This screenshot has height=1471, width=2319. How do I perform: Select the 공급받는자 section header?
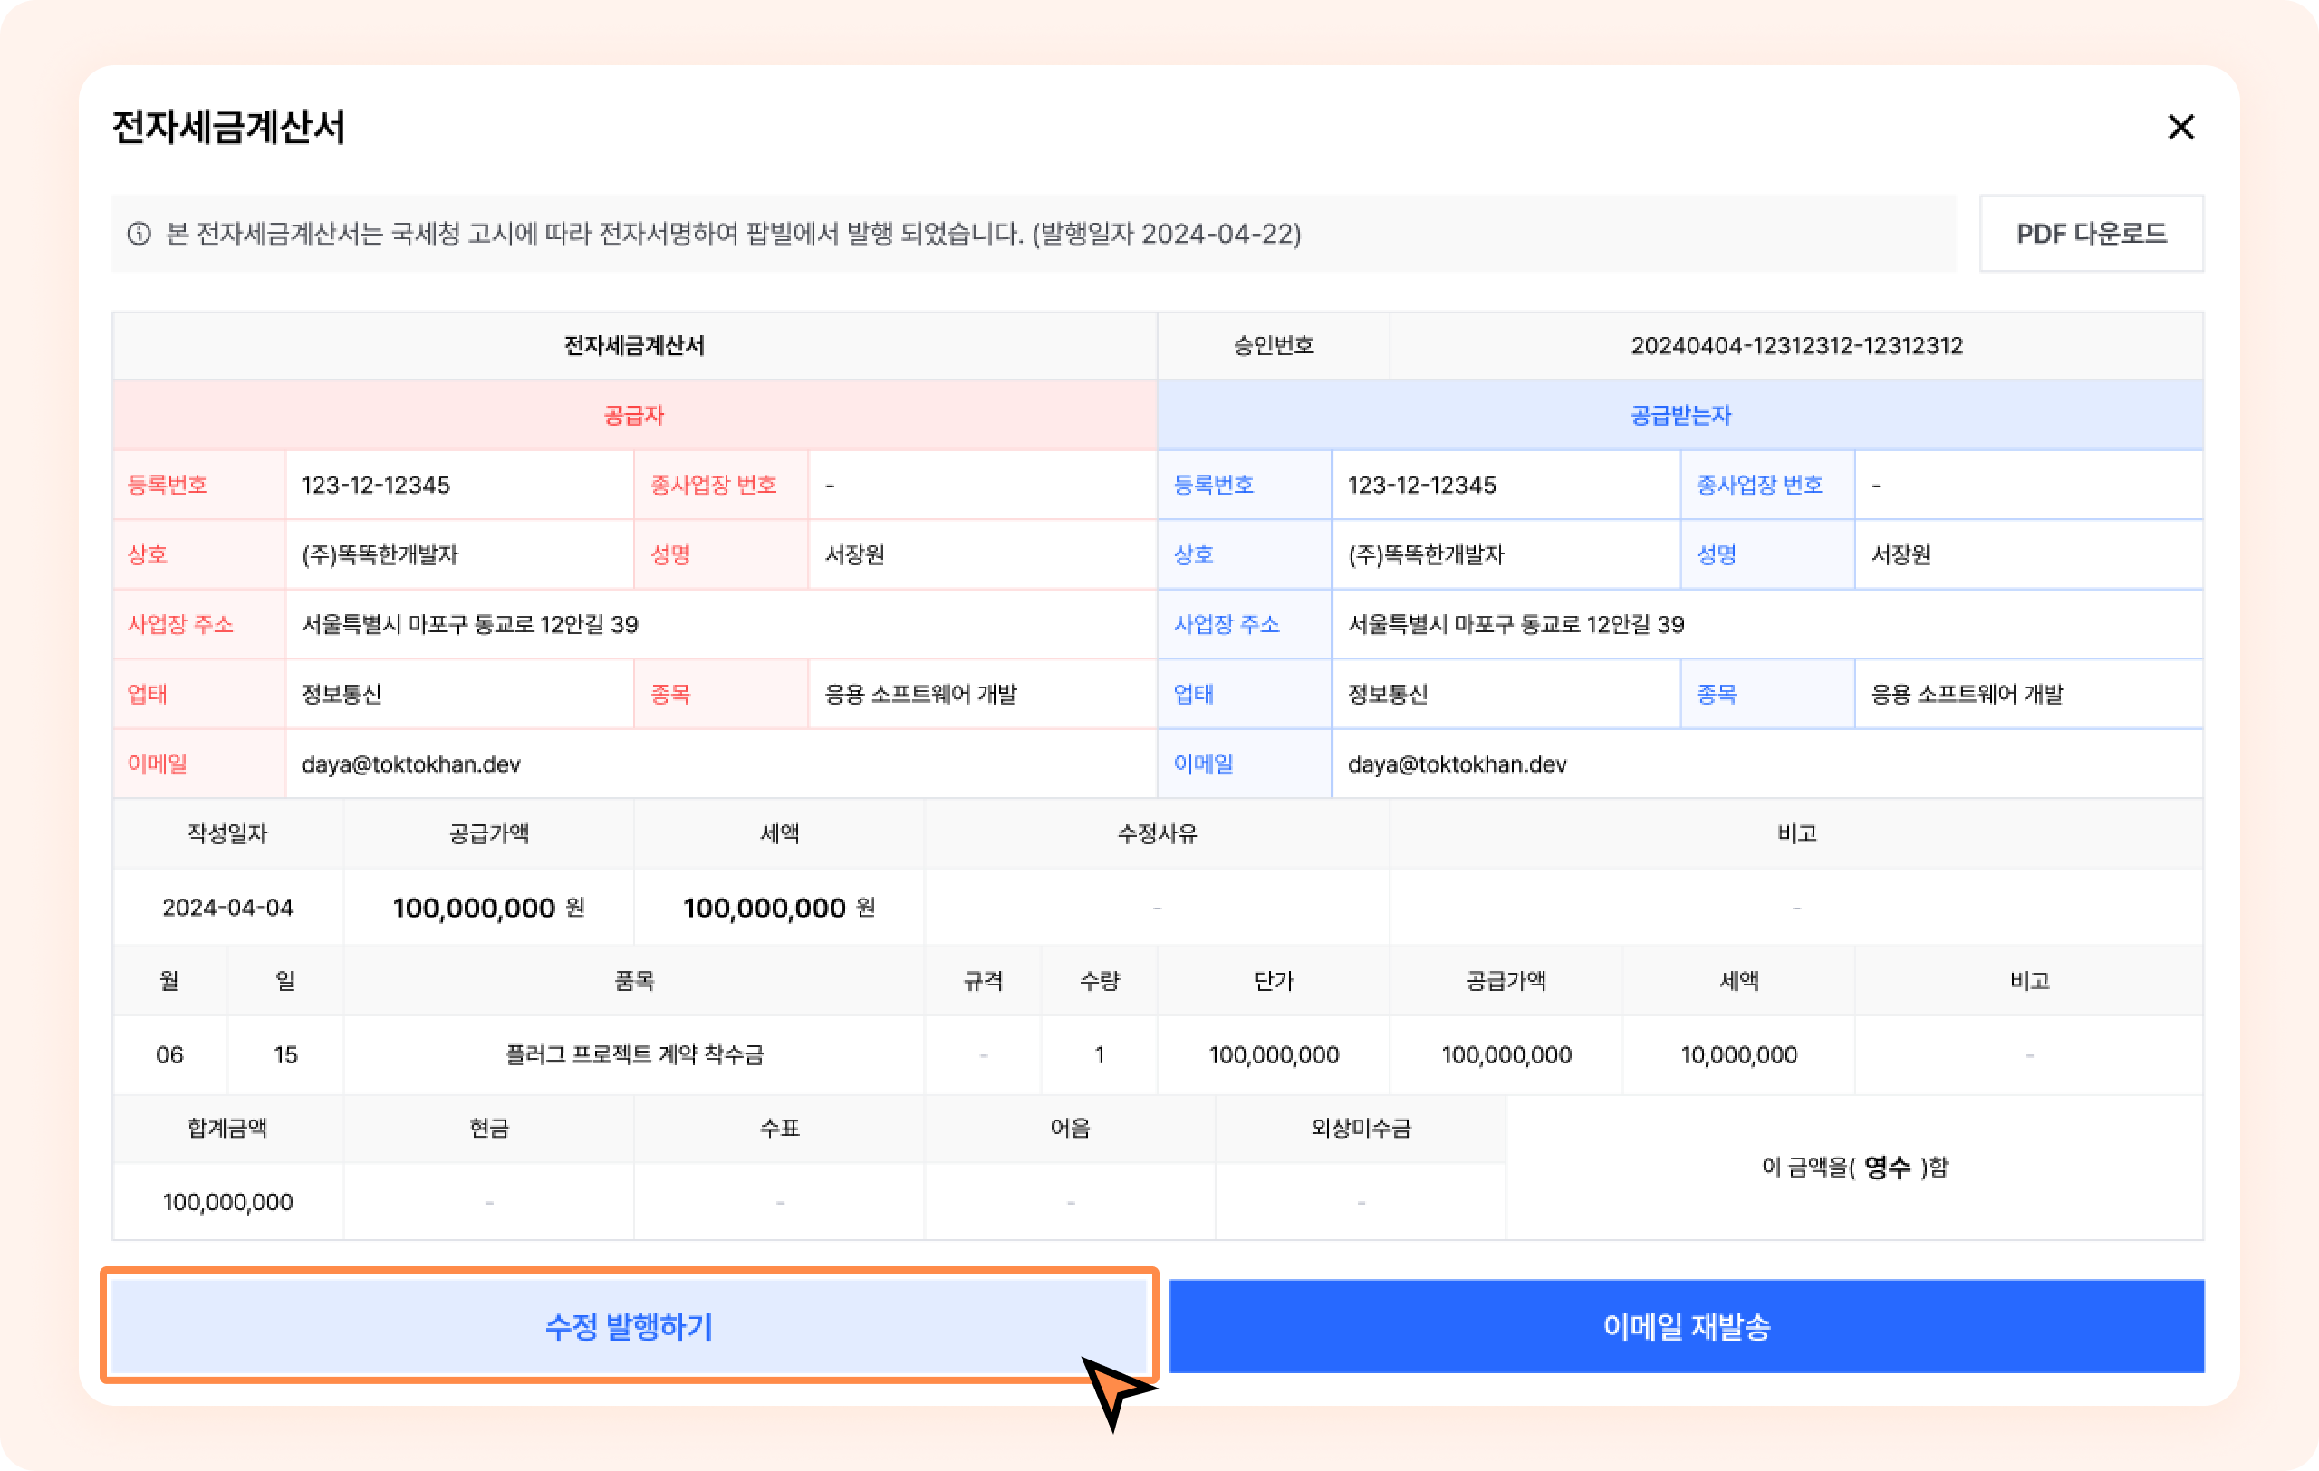tap(1679, 415)
